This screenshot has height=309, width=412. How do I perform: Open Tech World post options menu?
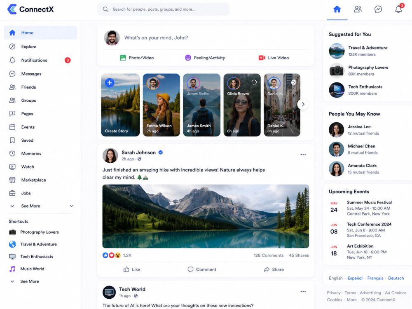[x=303, y=291]
